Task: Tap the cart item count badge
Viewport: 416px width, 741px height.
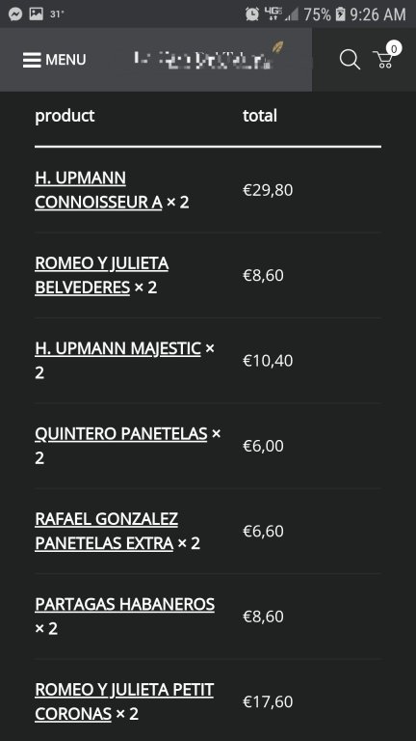Action: (x=394, y=48)
